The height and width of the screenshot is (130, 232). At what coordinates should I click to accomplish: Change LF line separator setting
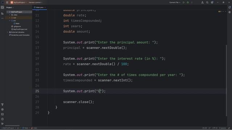point(210,128)
